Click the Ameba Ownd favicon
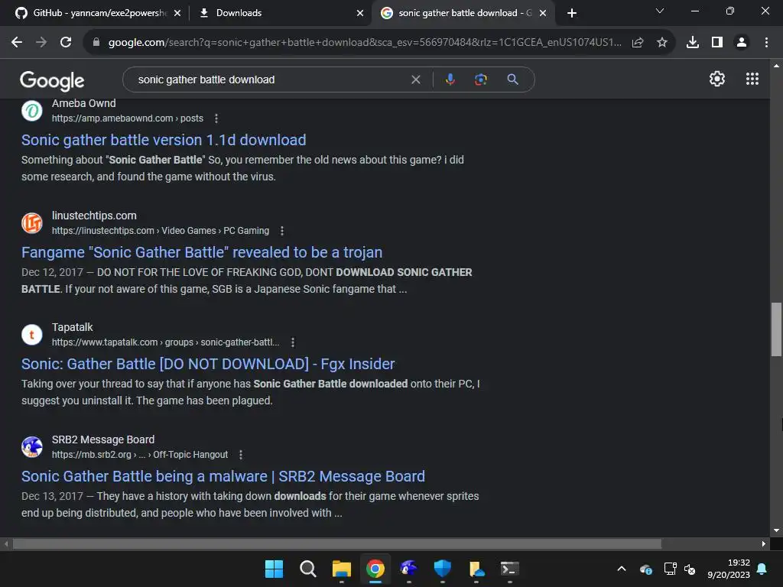 (32, 110)
